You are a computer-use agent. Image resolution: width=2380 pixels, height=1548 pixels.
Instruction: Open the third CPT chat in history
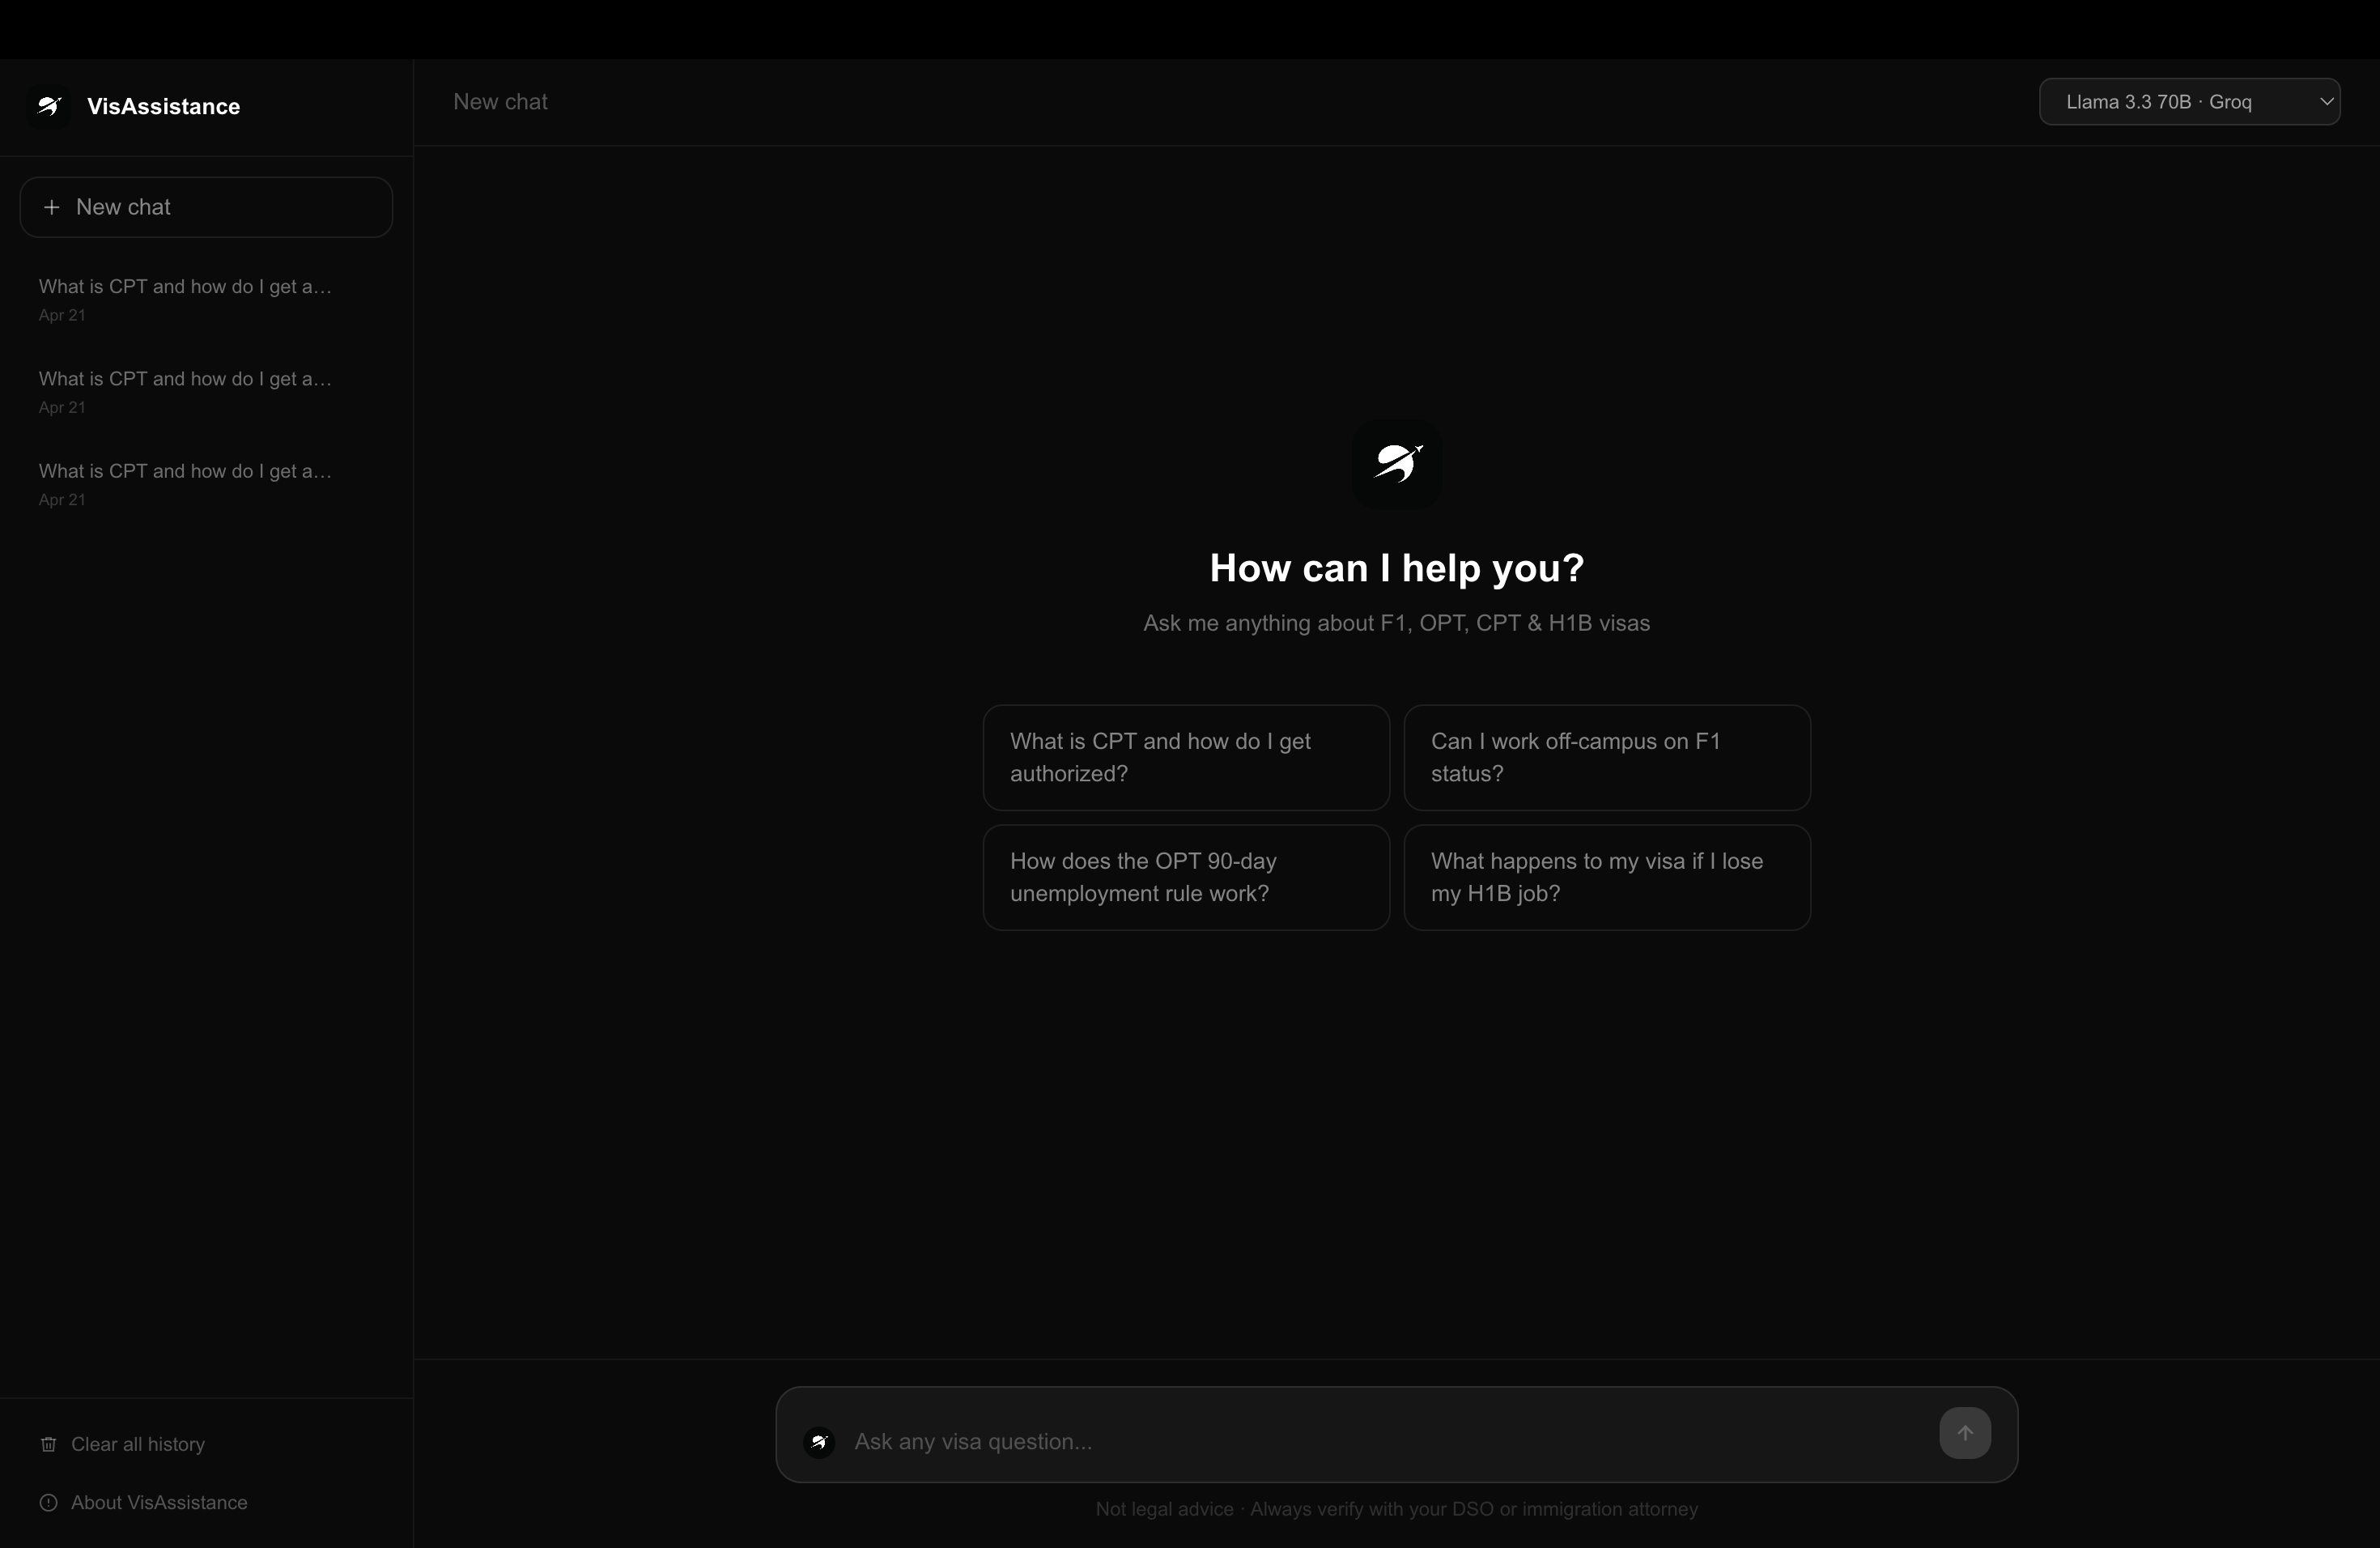pyautogui.click(x=206, y=484)
